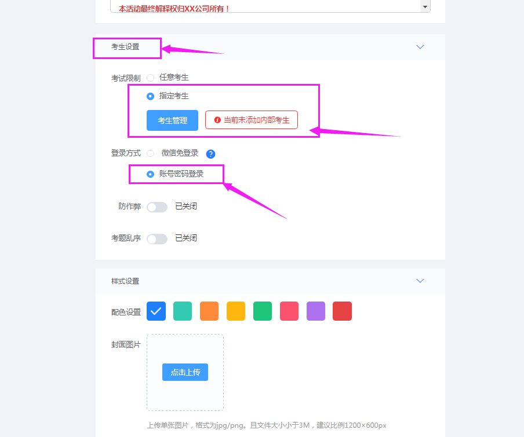Open 考生管理 button
Screen dimensions: 524x437
tap(172, 120)
